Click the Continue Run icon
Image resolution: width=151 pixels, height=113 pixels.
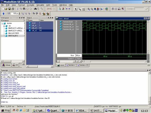click(26, 14)
